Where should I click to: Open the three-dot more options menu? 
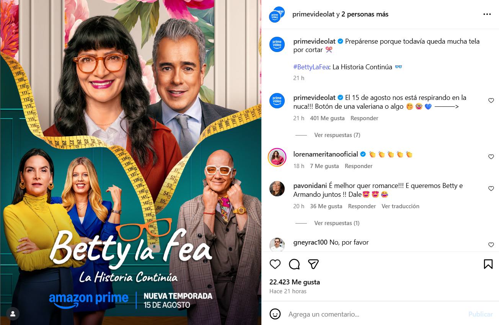pyautogui.click(x=487, y=15)
